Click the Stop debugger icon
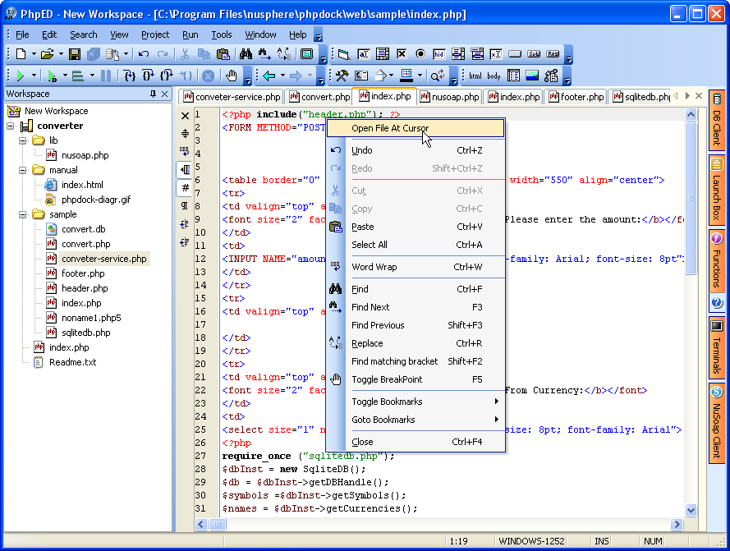Image resolution: width=730 pixels, height=551 pixels. click(x=206, y=76)
